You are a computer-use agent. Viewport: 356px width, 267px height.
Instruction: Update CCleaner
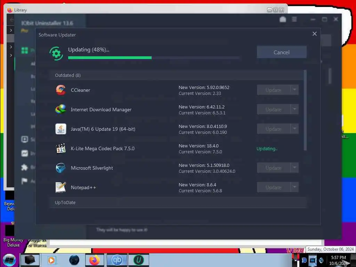click(x=273, y=90)
